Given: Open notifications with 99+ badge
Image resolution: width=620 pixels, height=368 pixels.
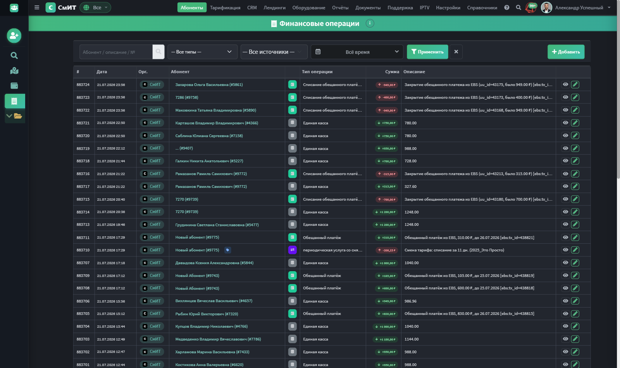Looking at the screenshot, I should click(x=531, y=7).
